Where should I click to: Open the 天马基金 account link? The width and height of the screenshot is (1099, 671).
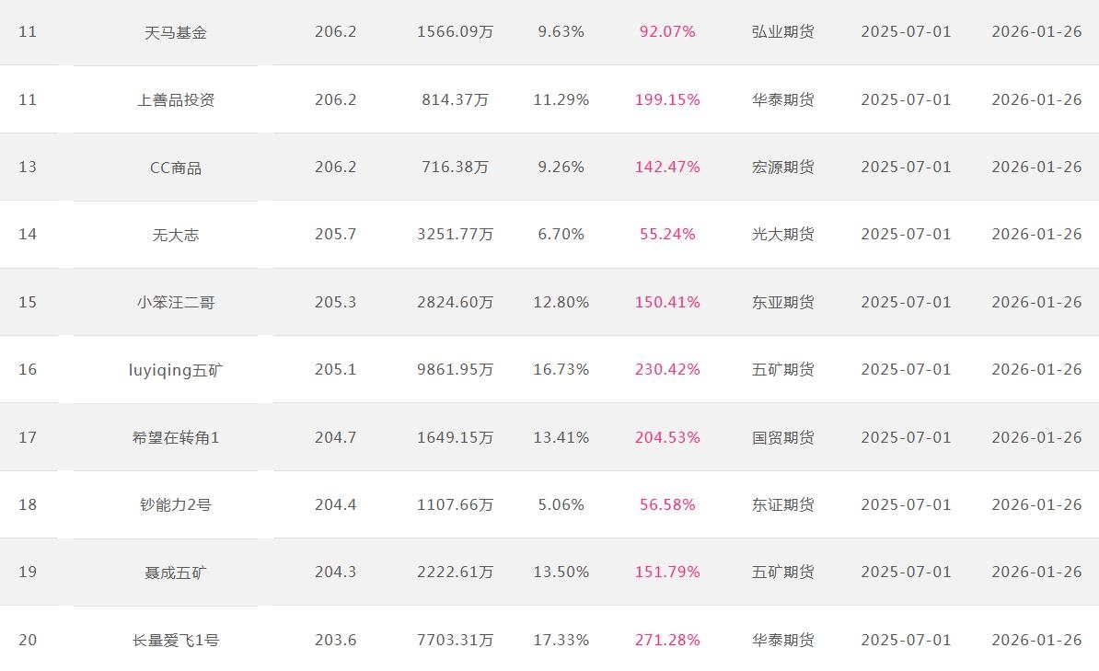tap(175, 32)
